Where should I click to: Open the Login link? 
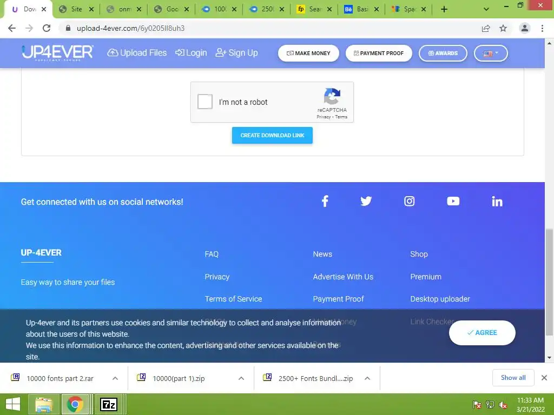[x=191, y=53]
